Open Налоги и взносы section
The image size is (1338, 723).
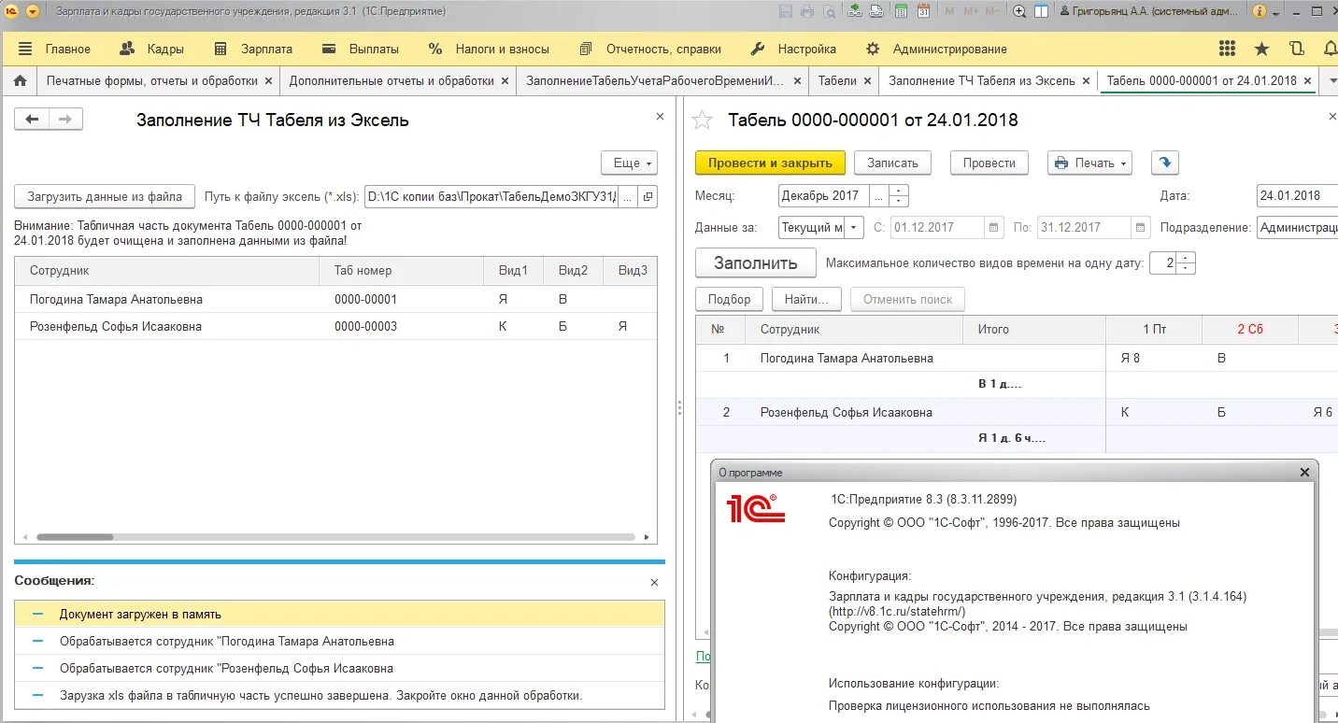489,49
